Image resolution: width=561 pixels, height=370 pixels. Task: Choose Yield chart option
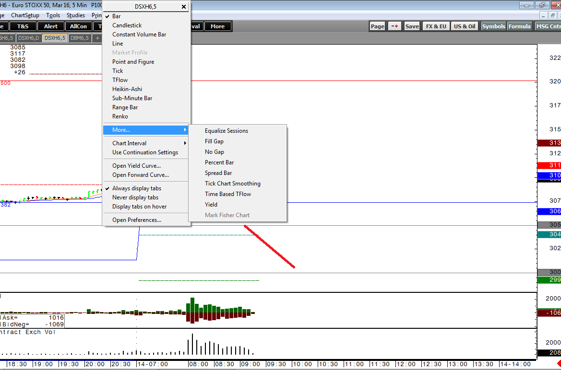pos(211,205)
